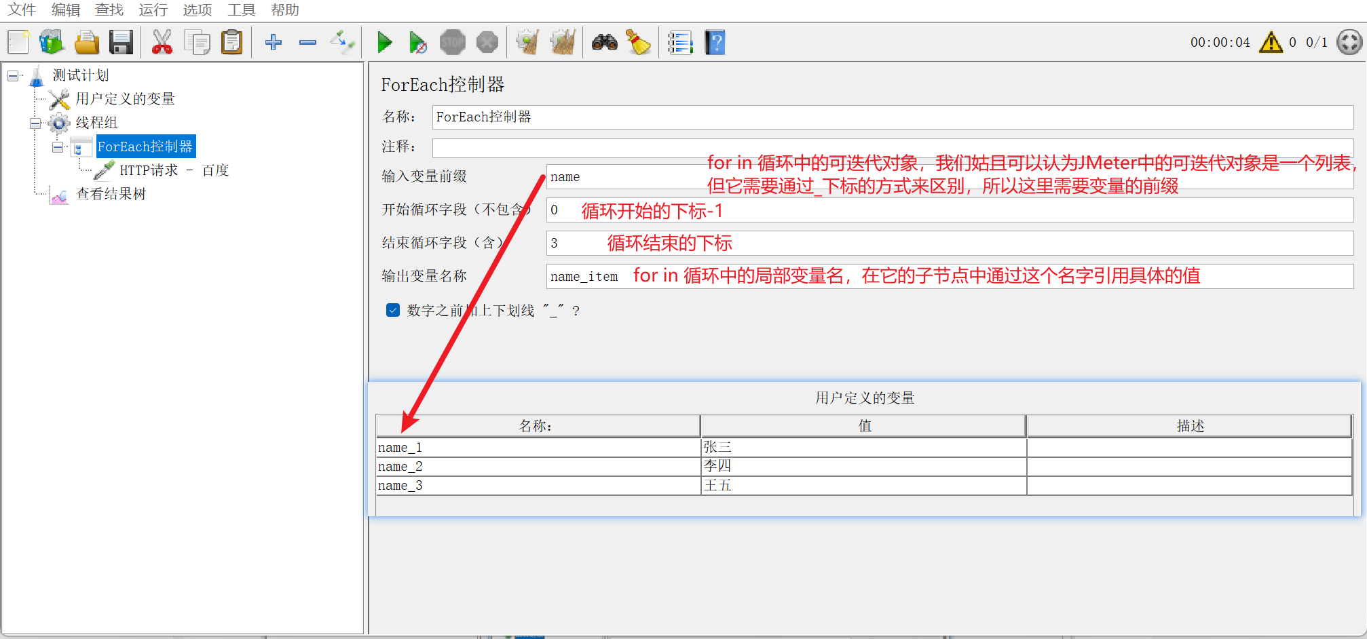Click the Copy icon in toolbar
The height and width of the screenshot is (639, 1367).
pyautogui.click(x=197, y=42)
